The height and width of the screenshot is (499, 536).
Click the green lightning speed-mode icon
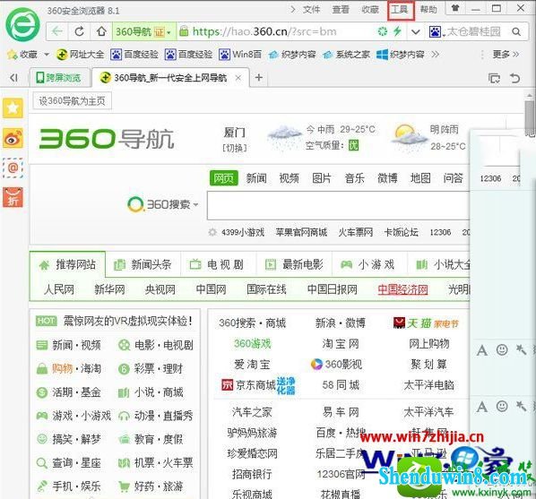click(397, 31)
